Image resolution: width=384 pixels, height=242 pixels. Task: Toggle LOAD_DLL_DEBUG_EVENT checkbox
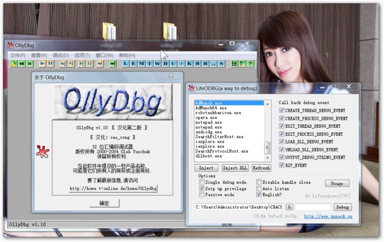coord(282,142)
